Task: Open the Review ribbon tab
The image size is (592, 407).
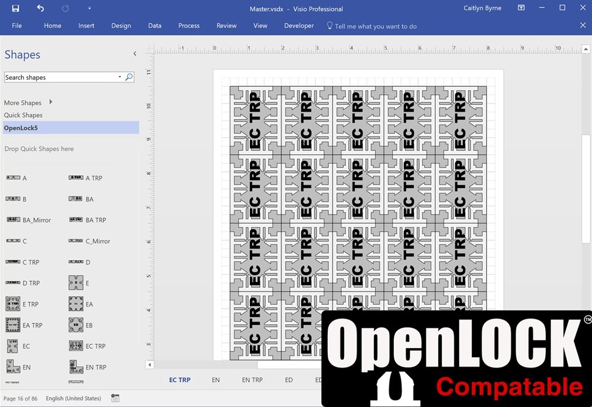Action: coord(226,25)
